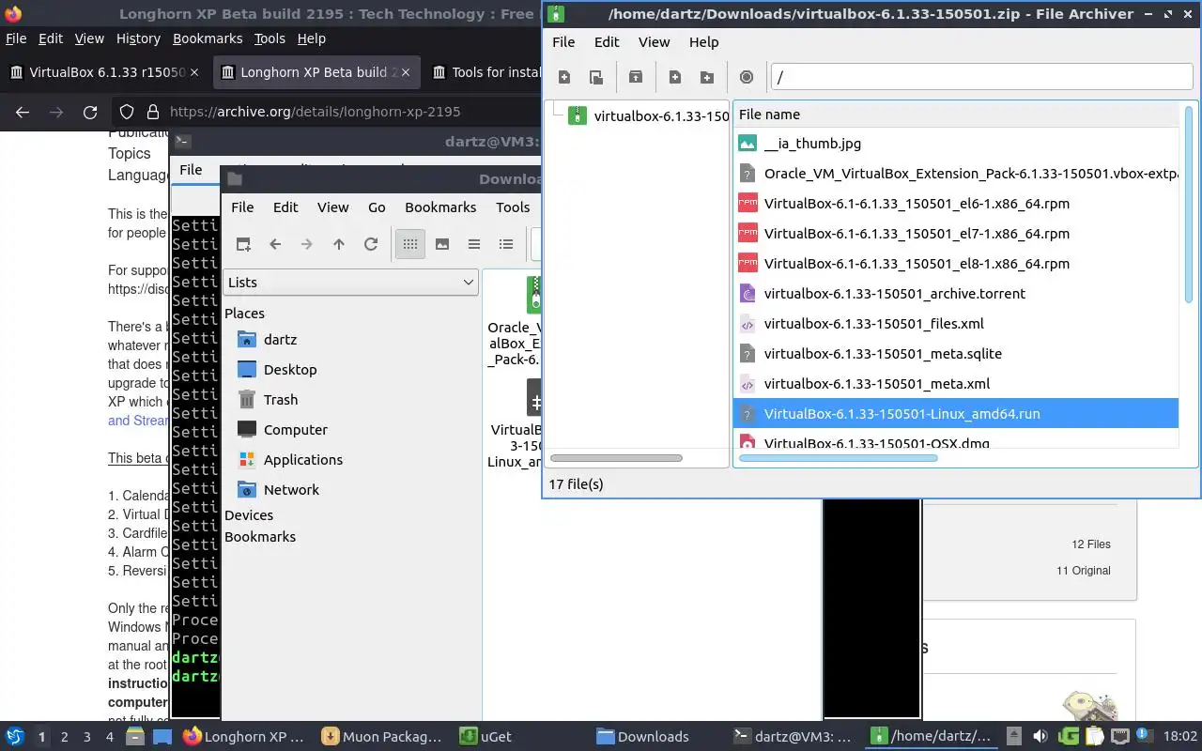Image resolution: width=1202 pixels, height=751 pixels.
Task: Click the Add folder icon in File Archiver
Action: (x=707, y=77)
